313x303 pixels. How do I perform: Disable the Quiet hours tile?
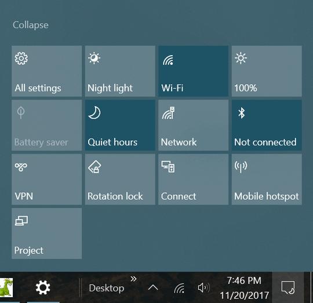click(x=120, y=125)
